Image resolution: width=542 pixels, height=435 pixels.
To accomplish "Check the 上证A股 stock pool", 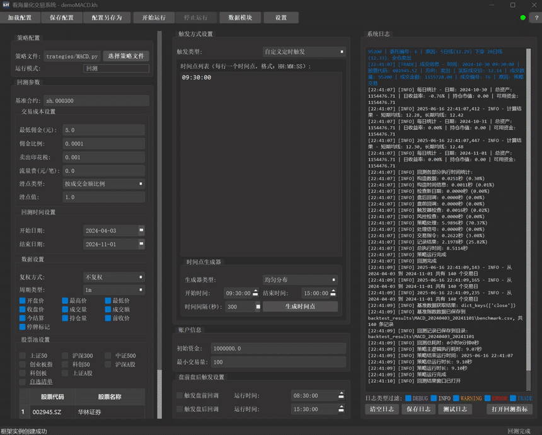I will pyautogui.click(x=65, y=373).
